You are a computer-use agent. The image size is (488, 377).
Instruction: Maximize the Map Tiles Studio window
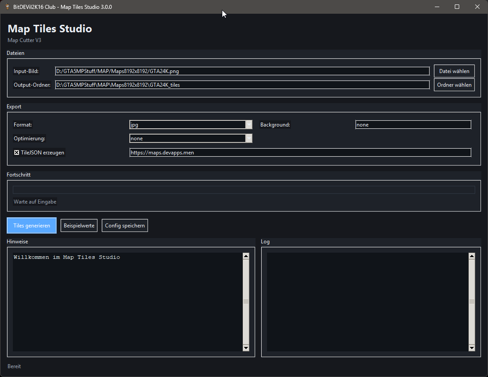(x=457, y=7)
